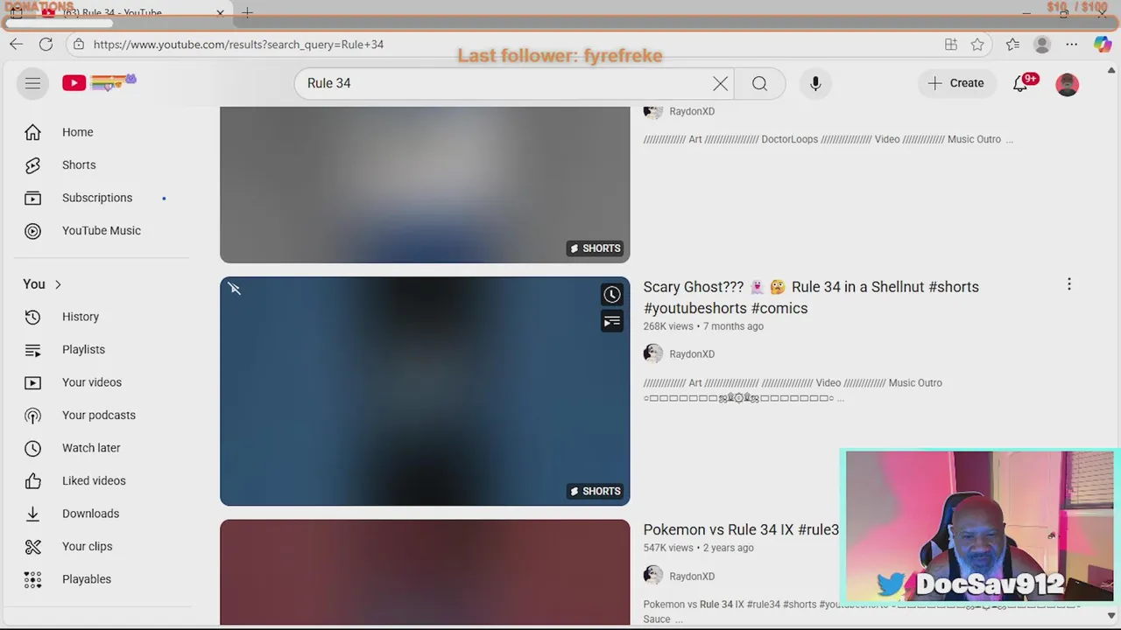Click the Home house icon
Viewport: 1121px width, 630px height.
[x=32, y=132]
